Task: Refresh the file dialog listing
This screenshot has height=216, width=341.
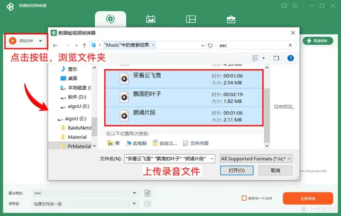Action: [210, 45]
